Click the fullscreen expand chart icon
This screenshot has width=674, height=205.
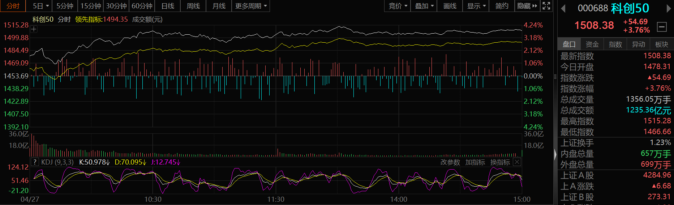[546, 6]
